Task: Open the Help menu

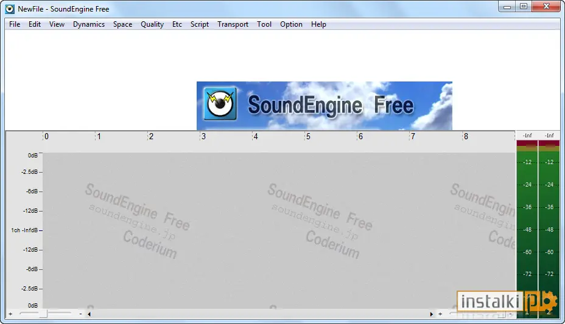Action: pyautogui.click(x=318, y=24)
